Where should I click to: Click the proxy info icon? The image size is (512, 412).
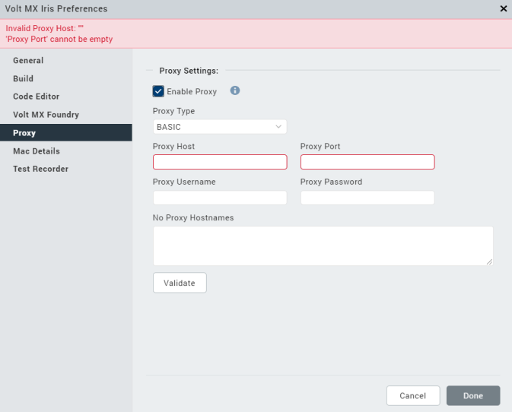(235, 91)
